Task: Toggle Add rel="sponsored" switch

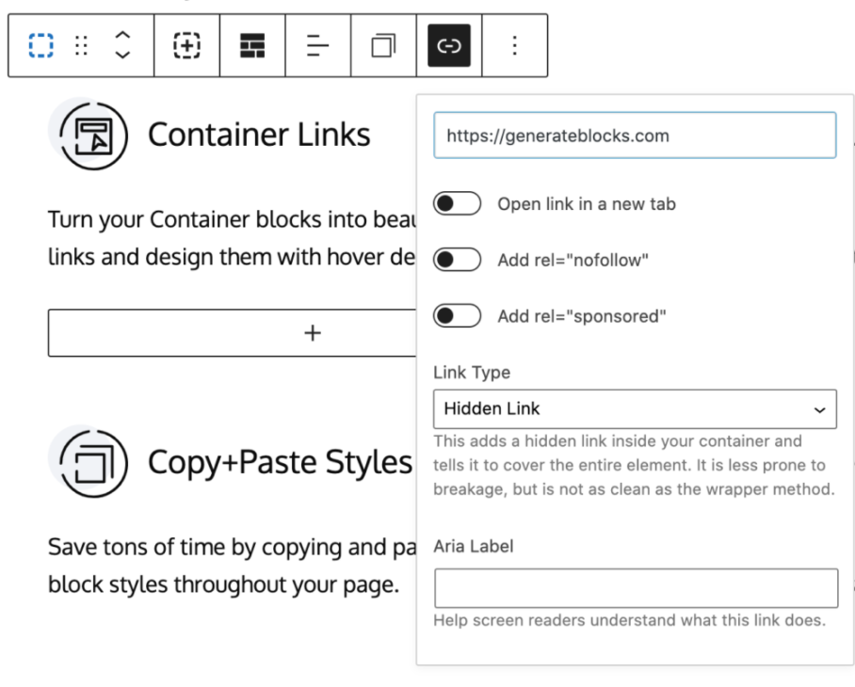Action: click(x=457, y=315)
